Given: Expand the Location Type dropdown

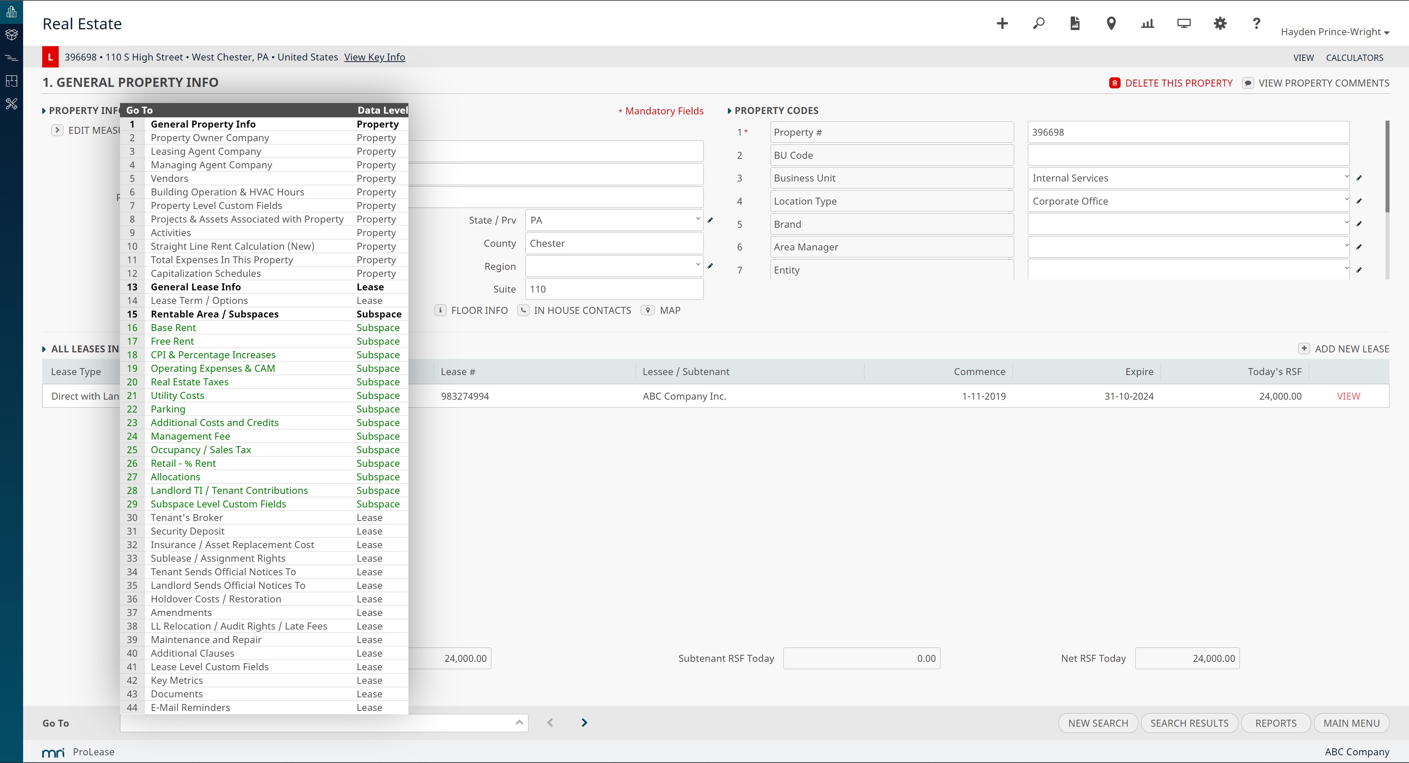Looking at the screenshot, I should tap(1188, 201).
